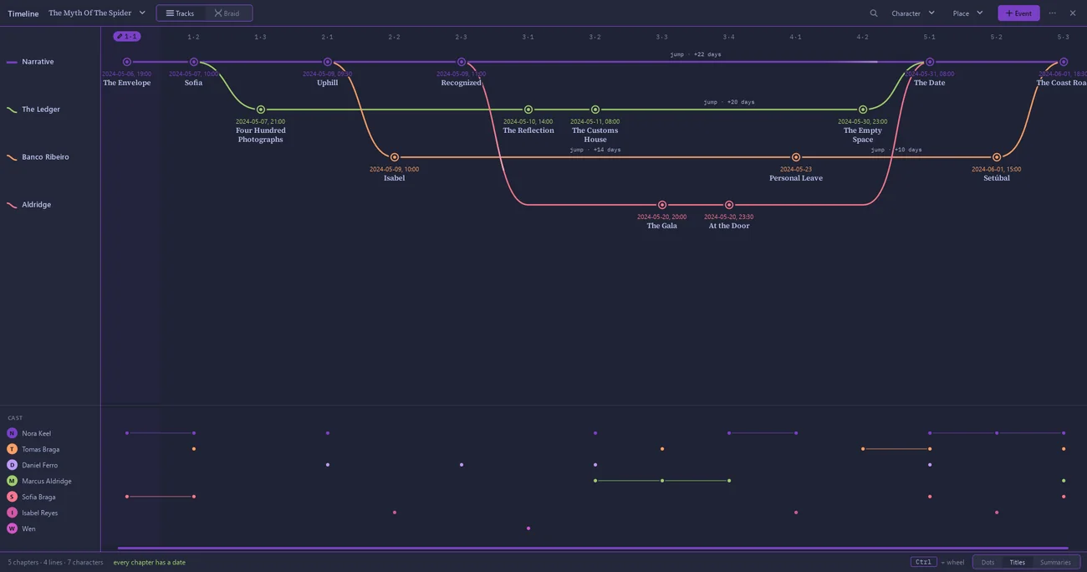Click the Daniel Ferro avatar
The image size is (1087, 572).
tap(12, 465)
